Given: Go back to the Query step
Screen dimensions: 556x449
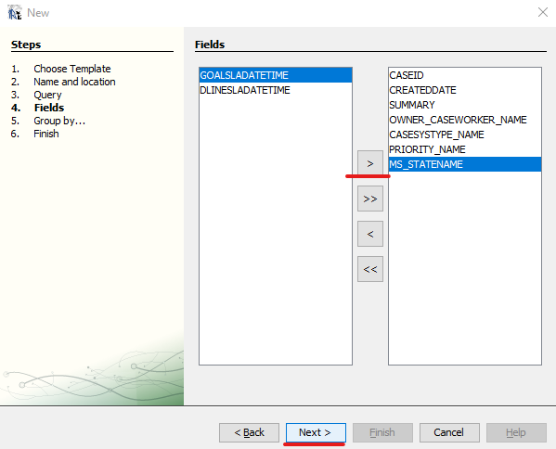Looking at the screenshot, I should [249, 432].
